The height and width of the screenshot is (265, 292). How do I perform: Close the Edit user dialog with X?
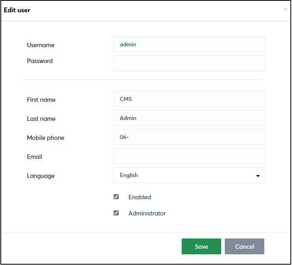(x=285, y=10)
